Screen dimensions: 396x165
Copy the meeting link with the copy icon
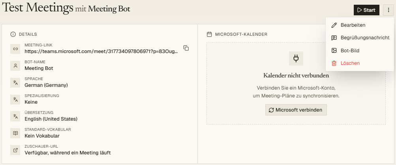186,48
